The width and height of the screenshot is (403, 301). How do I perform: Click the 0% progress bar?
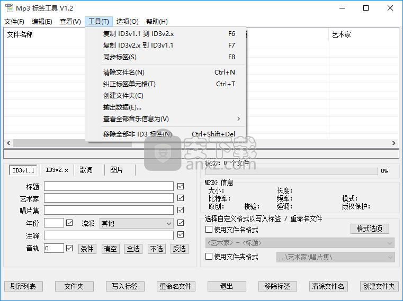[291, 171]
